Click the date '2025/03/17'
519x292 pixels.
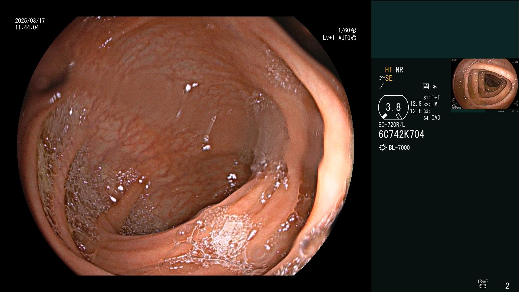click(x=30, y=21)
